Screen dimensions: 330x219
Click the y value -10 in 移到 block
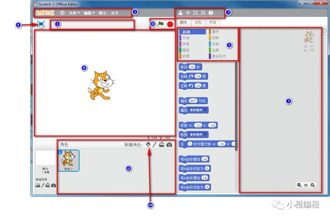pos(212,125)
